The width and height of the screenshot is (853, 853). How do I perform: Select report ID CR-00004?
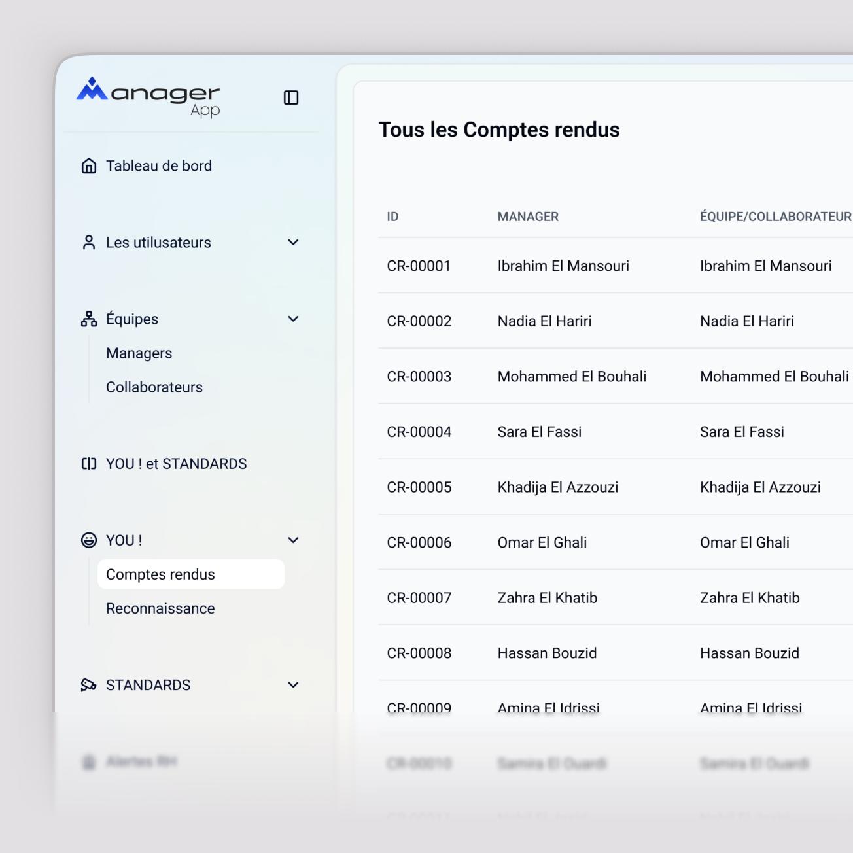tap(419, 432)
